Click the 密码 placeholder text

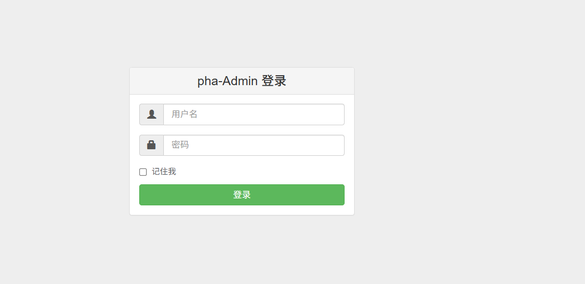180,145
